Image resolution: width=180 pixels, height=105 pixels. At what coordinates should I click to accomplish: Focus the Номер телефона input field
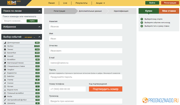click(x=67, y=89)
